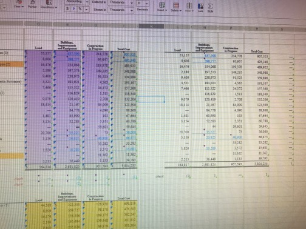This screenshot has width=306, height=229.
Task: Click blue linked value 40,908 in right table
Action: [x=237, y=138]
